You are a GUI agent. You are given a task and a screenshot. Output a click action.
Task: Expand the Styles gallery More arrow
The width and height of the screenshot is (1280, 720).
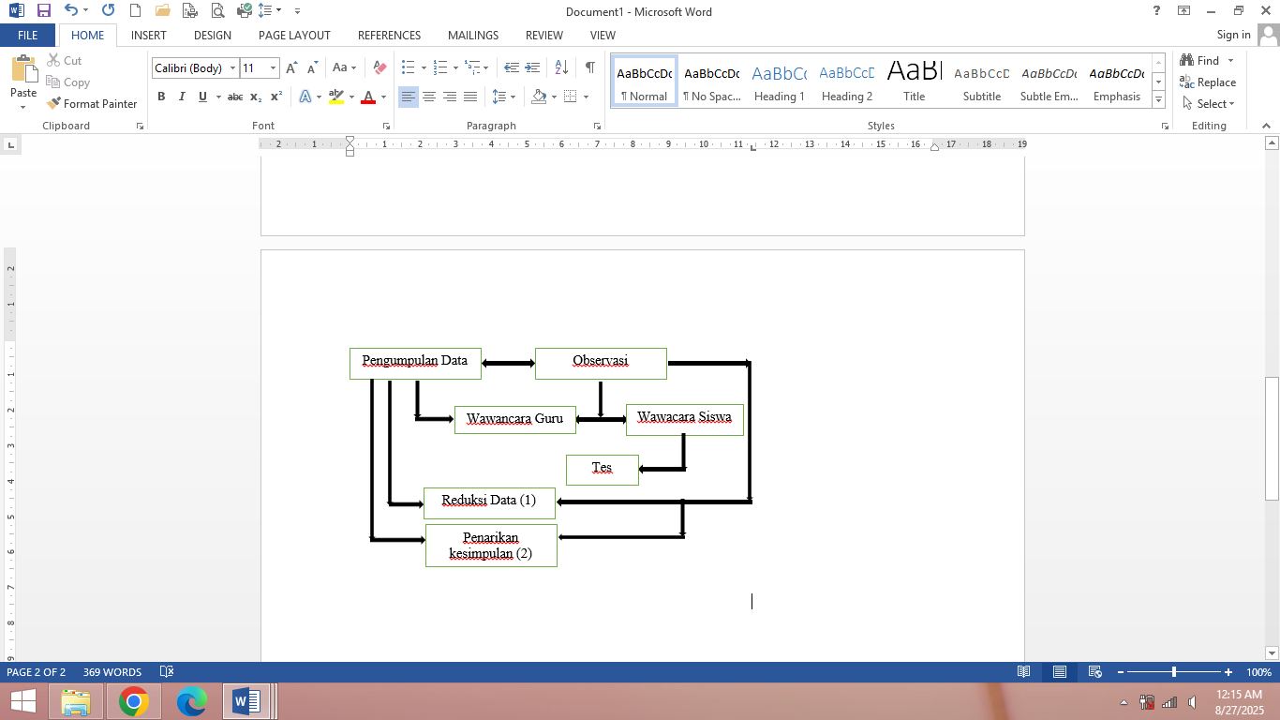[x=1158, y=99]
